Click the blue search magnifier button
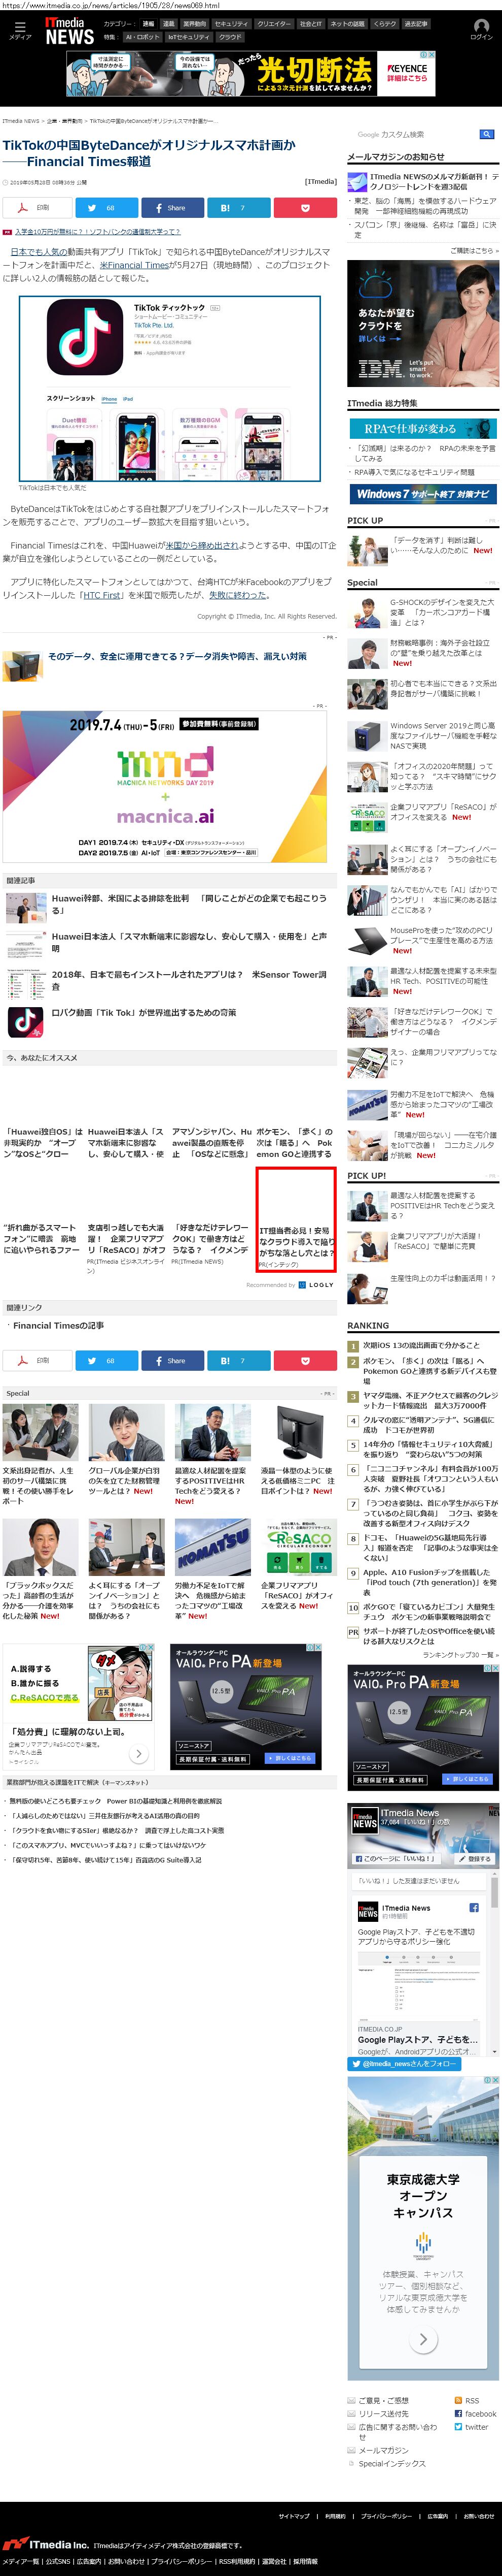This screenshot has height=2576, width=502. click(486, 134)
